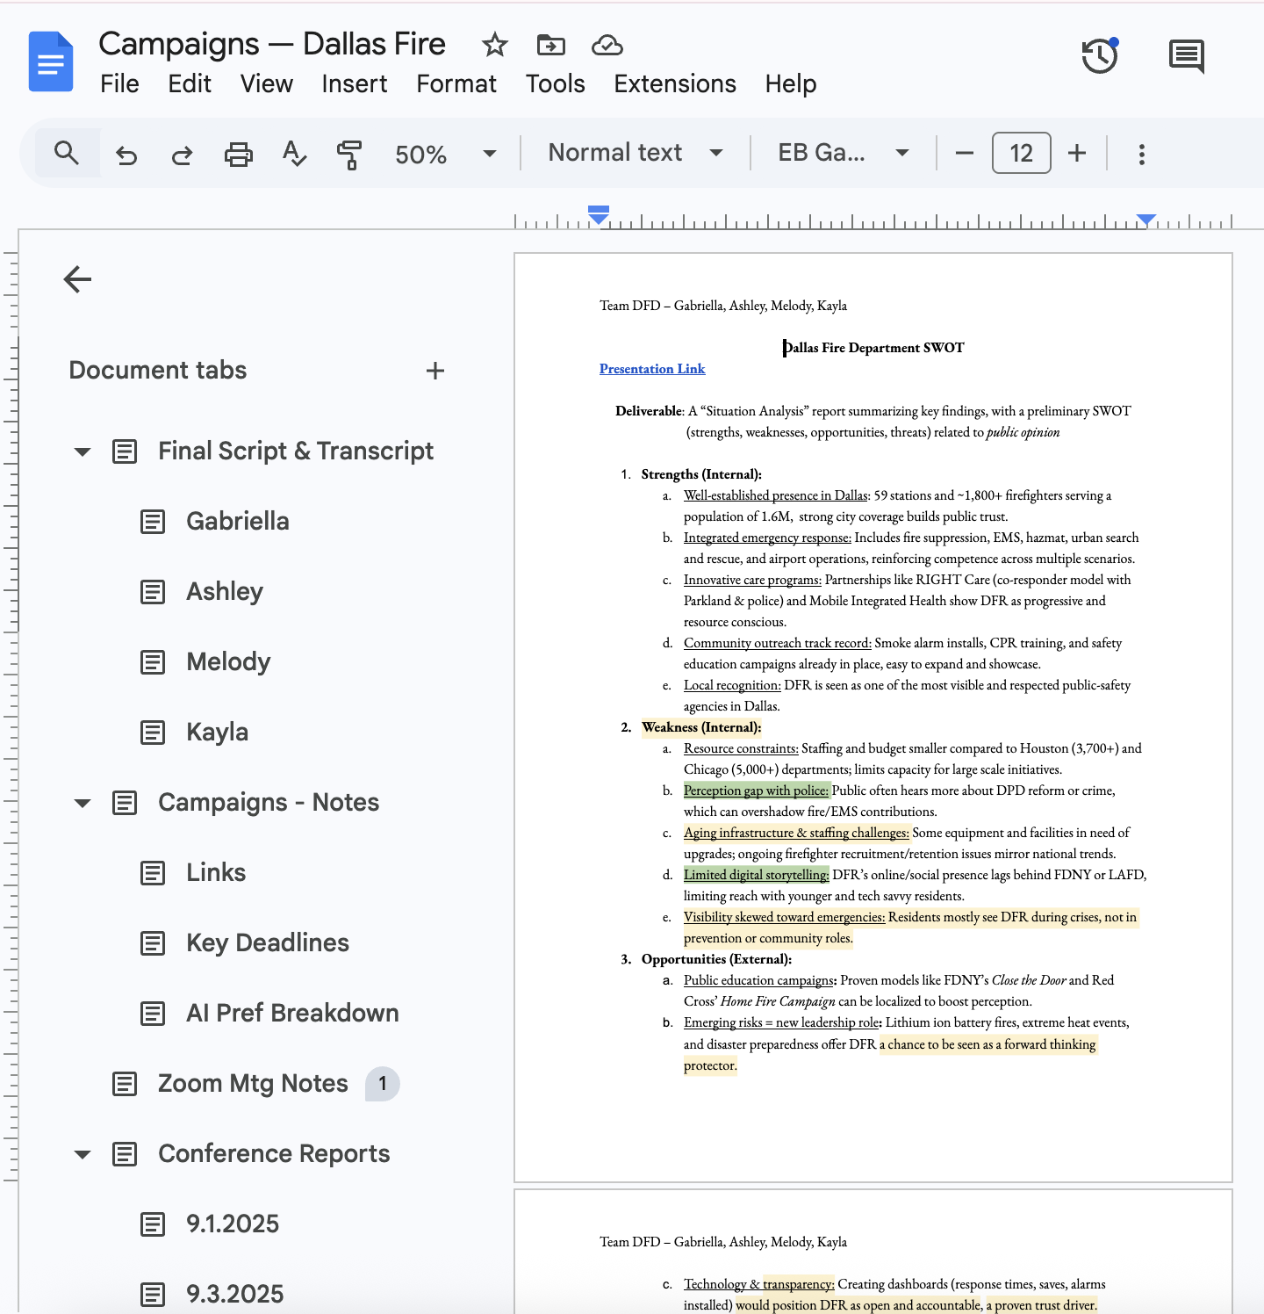Open the 9.3.2025 conference report tab
Image resolution: width=1264 pixels, height=1314 pixels.
tap(235, 1295)
